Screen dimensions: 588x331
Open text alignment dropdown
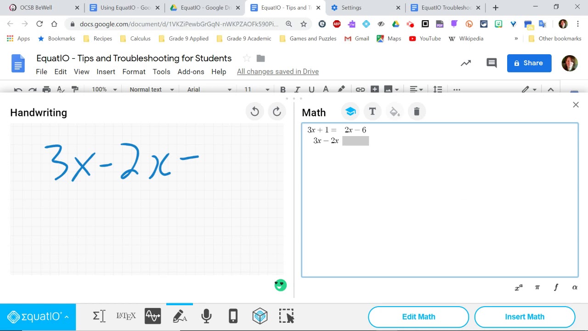coord(416,89)
